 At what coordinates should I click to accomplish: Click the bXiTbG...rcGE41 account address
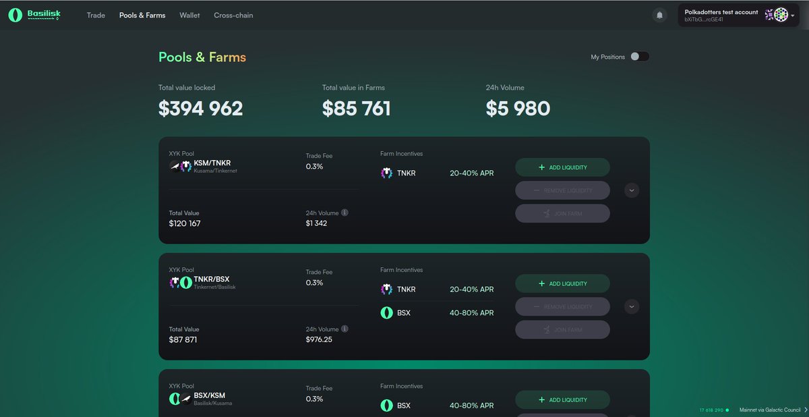704,20
